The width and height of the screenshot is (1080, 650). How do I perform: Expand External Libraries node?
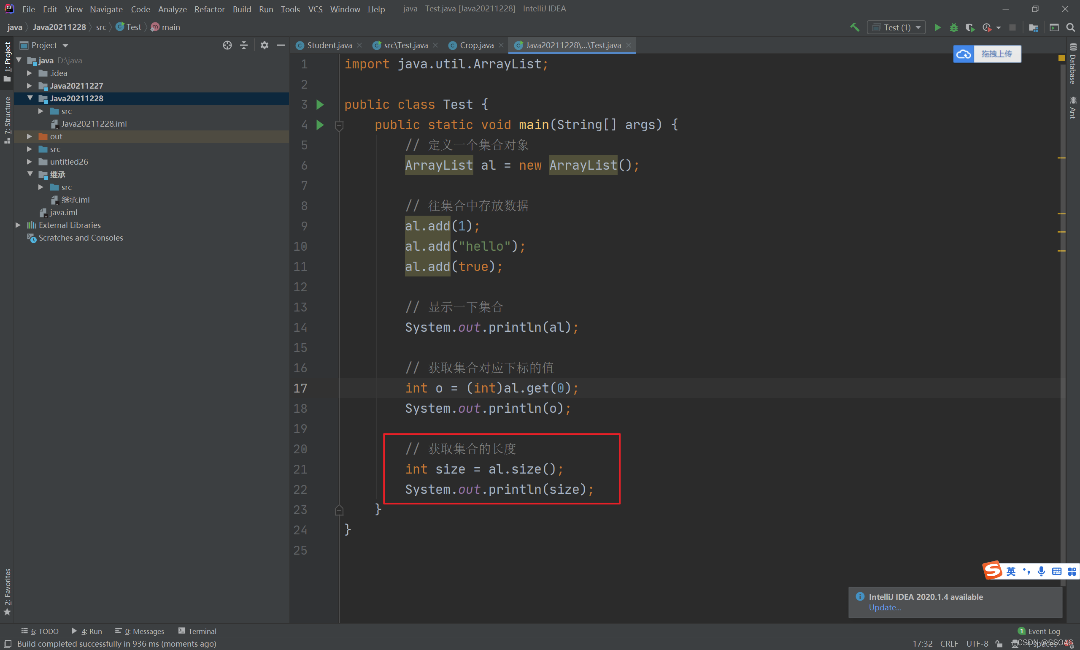[x=18, y=225]
